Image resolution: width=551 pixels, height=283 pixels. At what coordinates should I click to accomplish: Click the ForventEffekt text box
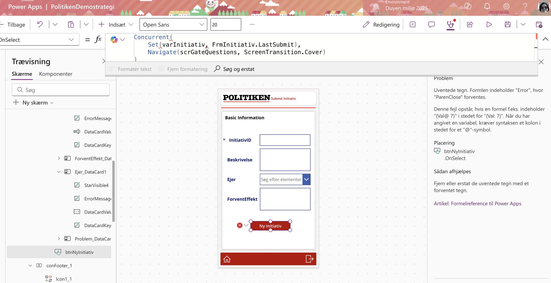pos(285,199)
